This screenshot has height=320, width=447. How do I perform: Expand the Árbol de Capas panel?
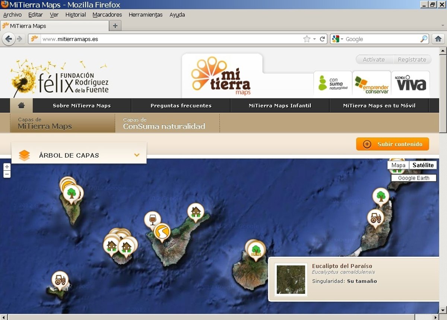tap(137, 155)
